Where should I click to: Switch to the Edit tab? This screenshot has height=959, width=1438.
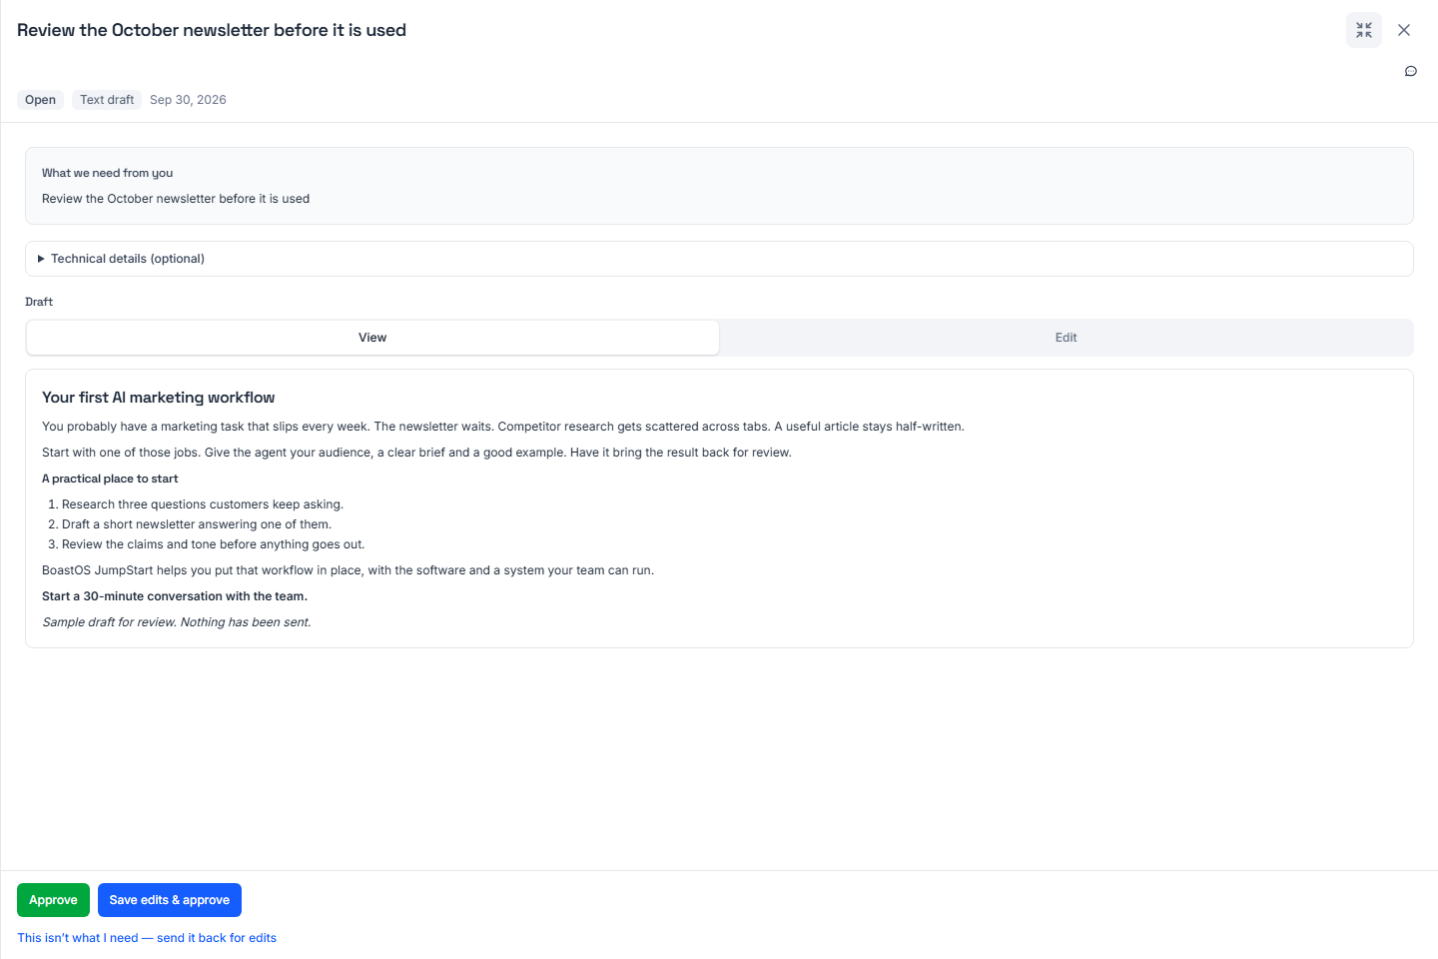(x=1066, y=338)
